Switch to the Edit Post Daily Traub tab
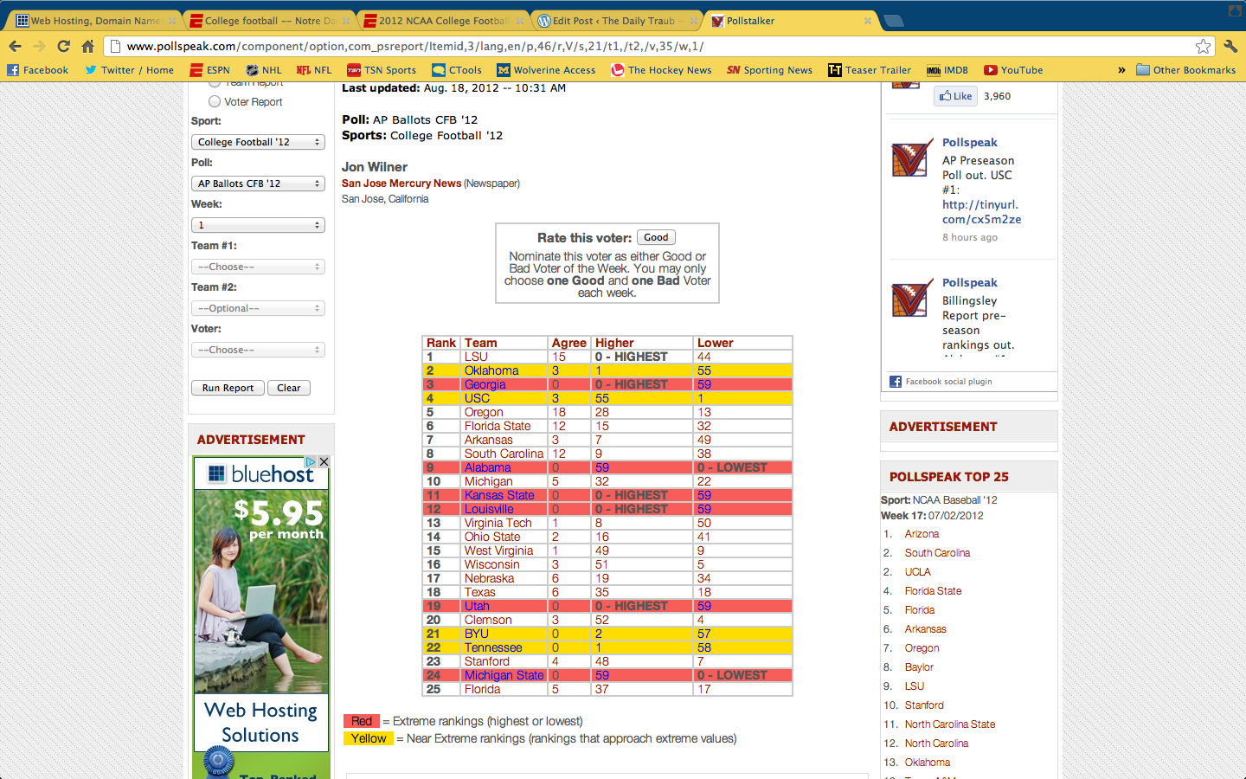Image resolution: width=1246 pixels, height=779 pixels. point(613,21)
